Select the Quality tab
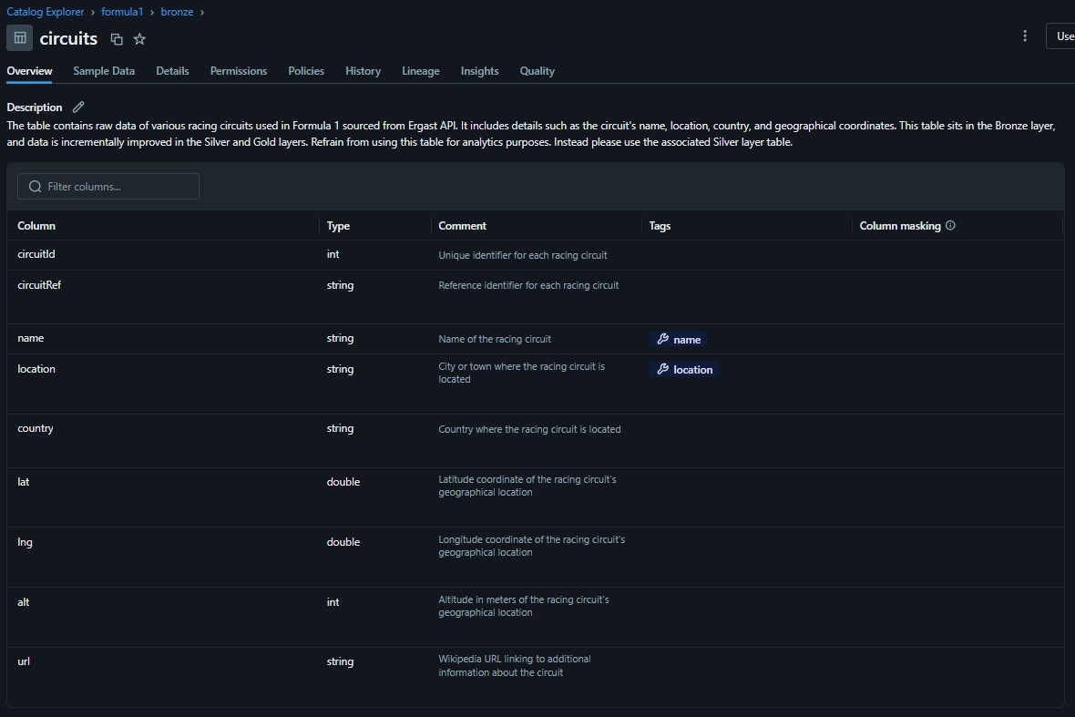The width and height of the screenshot is (1075, 717). click(x=537, y=70)
